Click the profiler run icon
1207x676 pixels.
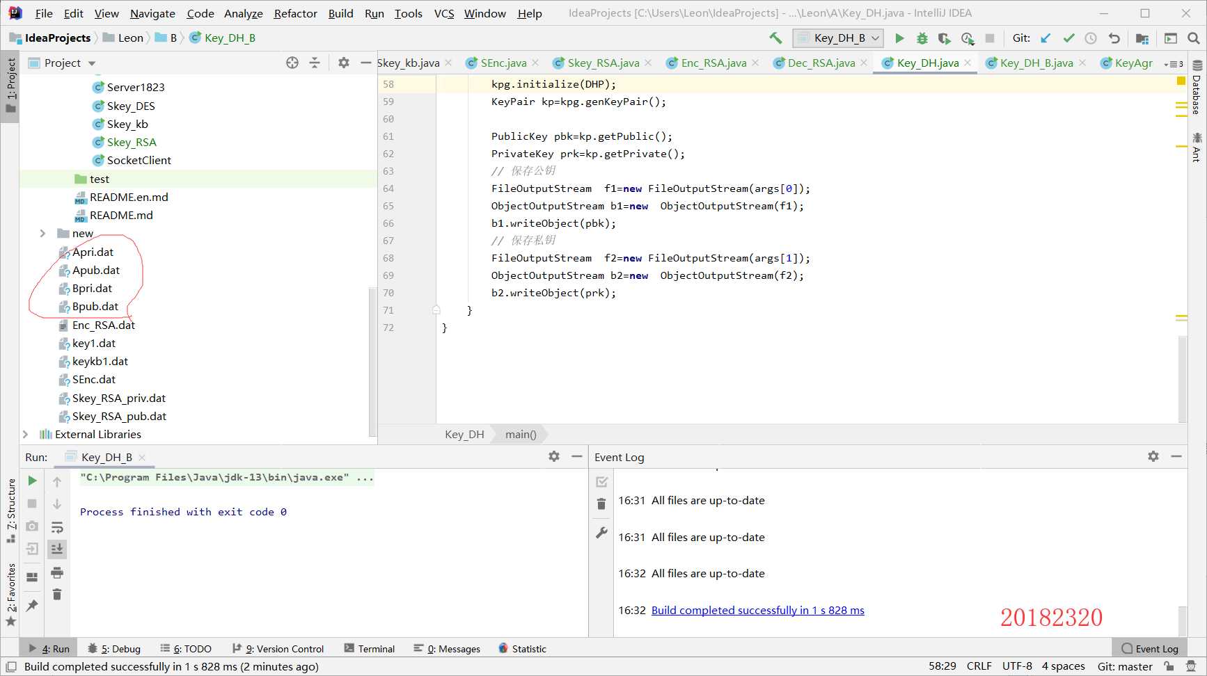click(967, 38)
